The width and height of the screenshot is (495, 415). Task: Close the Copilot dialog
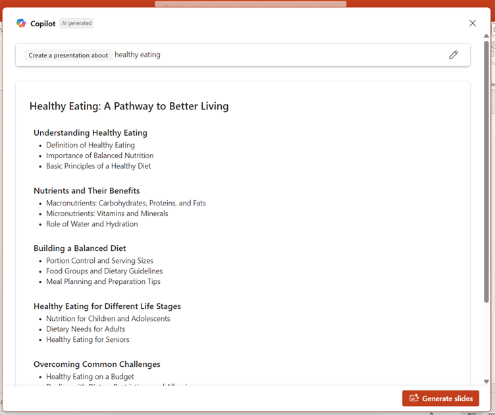[472, 23]
